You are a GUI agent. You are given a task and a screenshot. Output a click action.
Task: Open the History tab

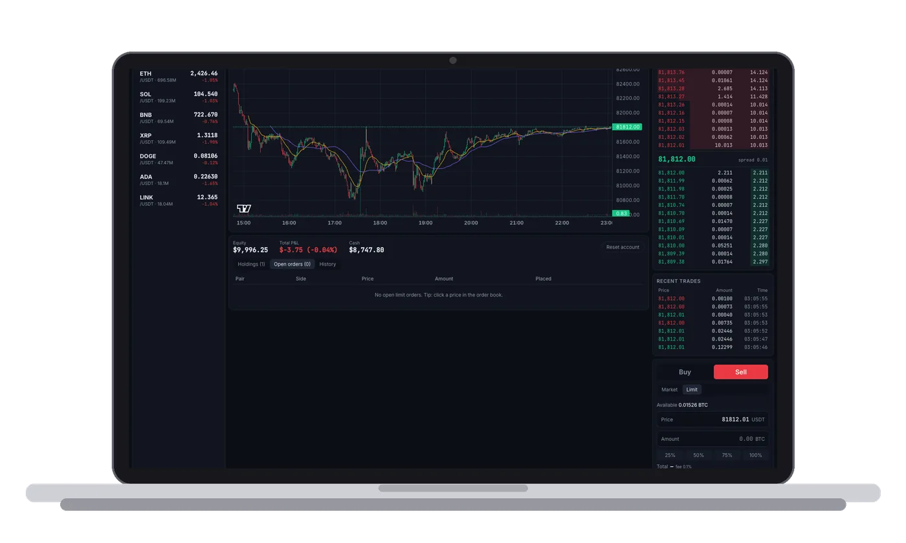point(327,264)
